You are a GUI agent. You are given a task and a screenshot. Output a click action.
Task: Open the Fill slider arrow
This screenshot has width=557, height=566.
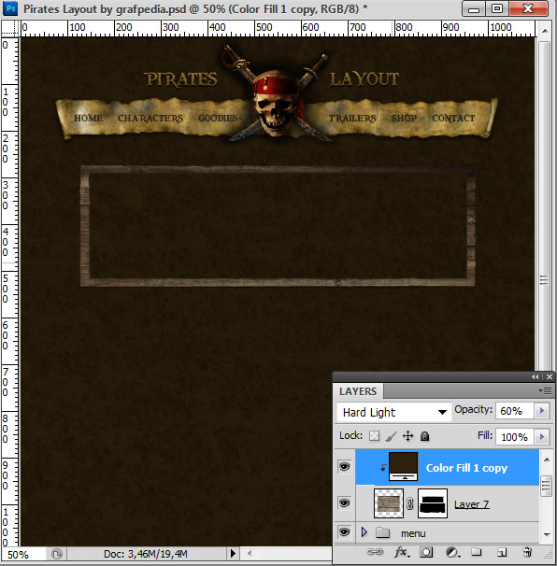coord(542,436)
